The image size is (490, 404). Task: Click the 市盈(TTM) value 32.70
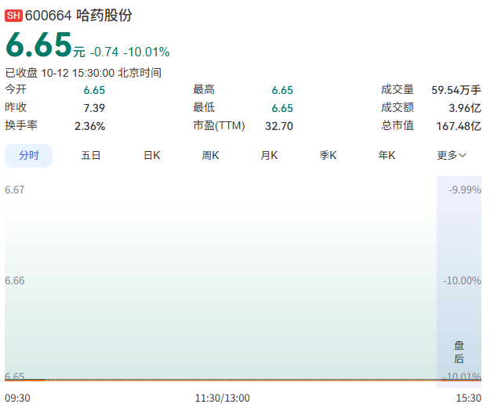click(279, 126)
